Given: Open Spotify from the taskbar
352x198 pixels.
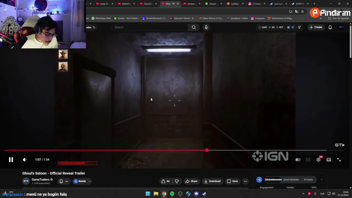Looking at the screenshot, I should 172,194.
